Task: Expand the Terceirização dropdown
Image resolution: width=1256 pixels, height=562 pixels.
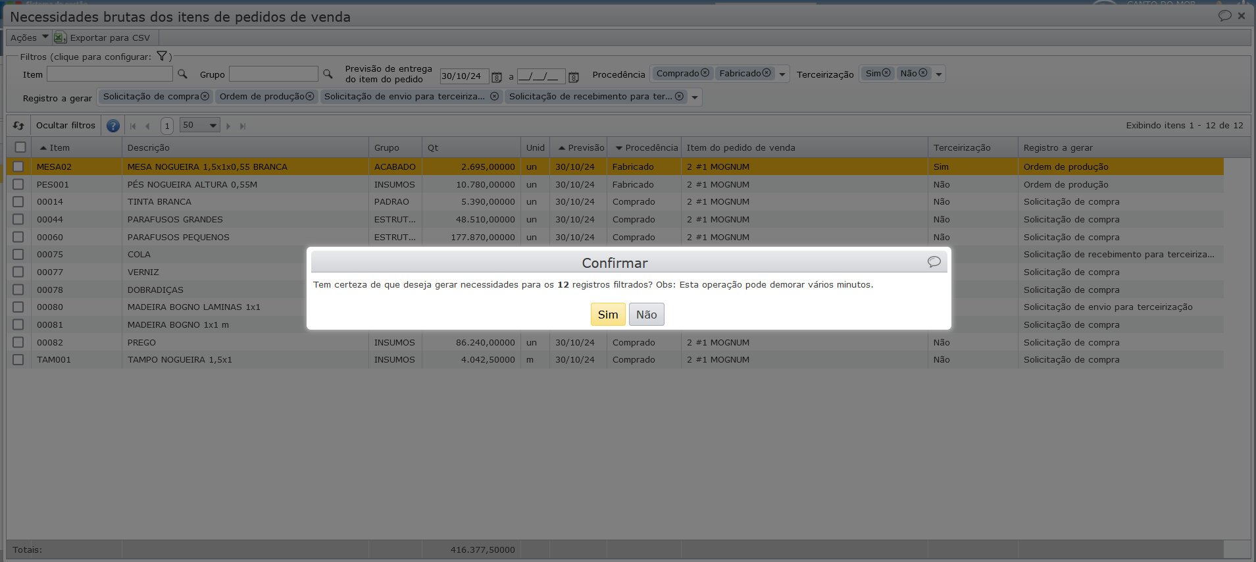Action: click(x=939, y=74)
